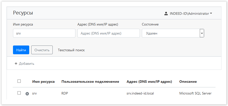Click the Адрес column header in table
Image resolution: width=228 pixels, height=106 pixels.
tap(149, 81)
